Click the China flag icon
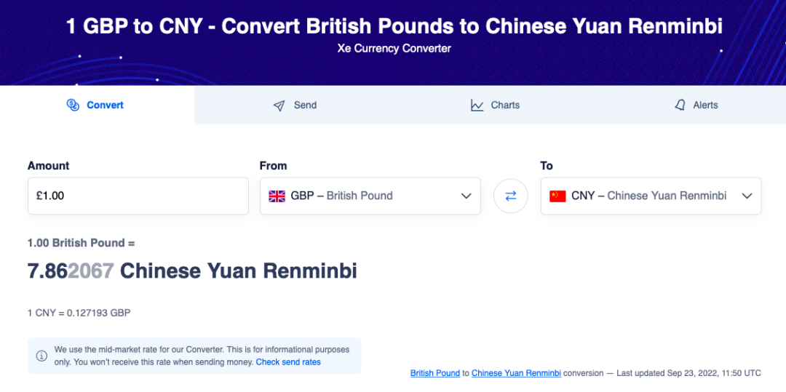The height and width of the screenshot is (392, 786). [557, 196]
